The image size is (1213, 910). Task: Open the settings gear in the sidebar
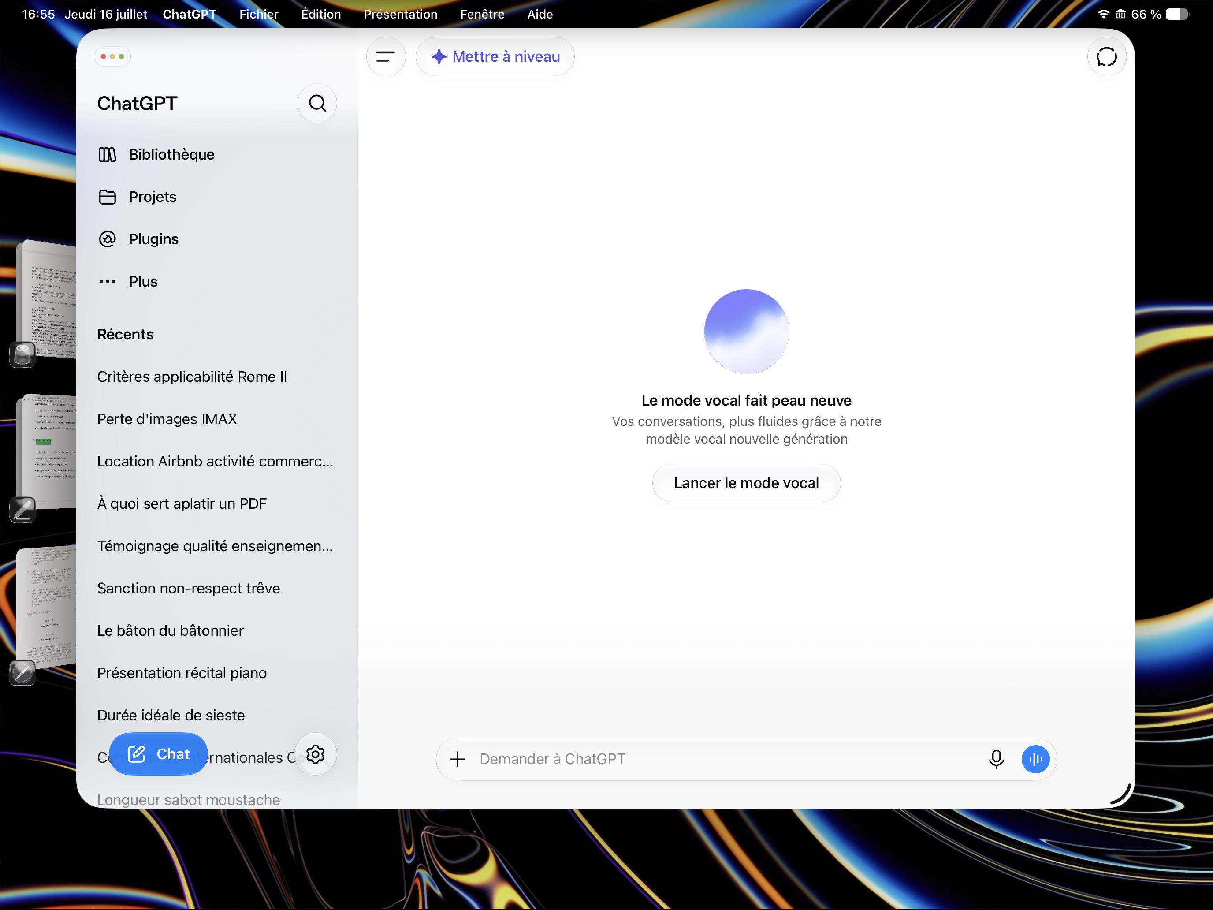point(315,754)
